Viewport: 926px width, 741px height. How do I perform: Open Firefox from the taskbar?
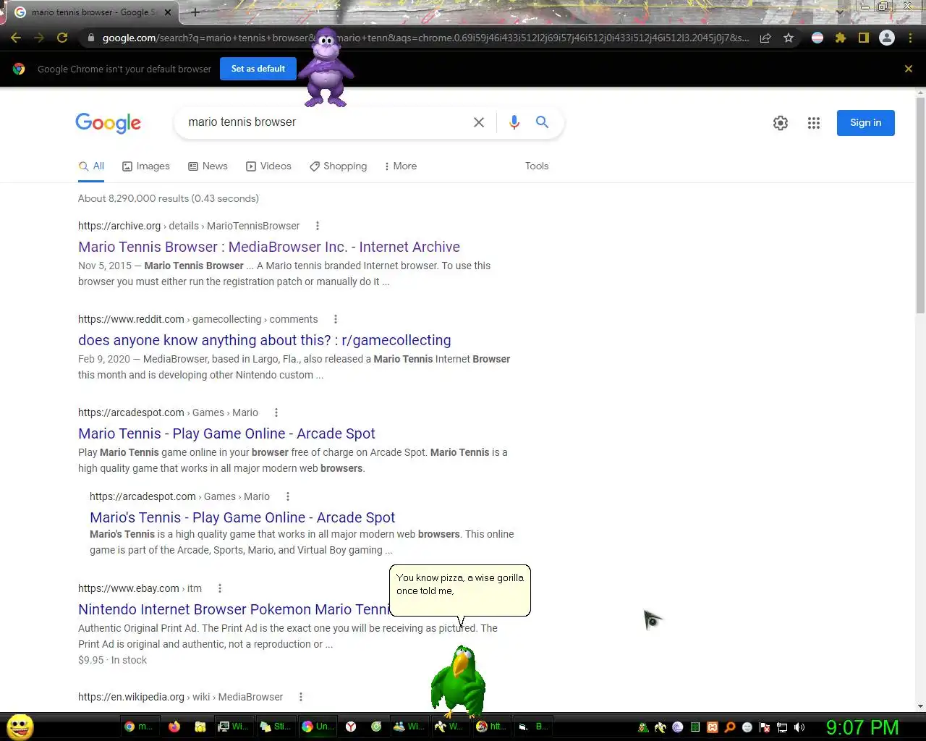(174, 727)
